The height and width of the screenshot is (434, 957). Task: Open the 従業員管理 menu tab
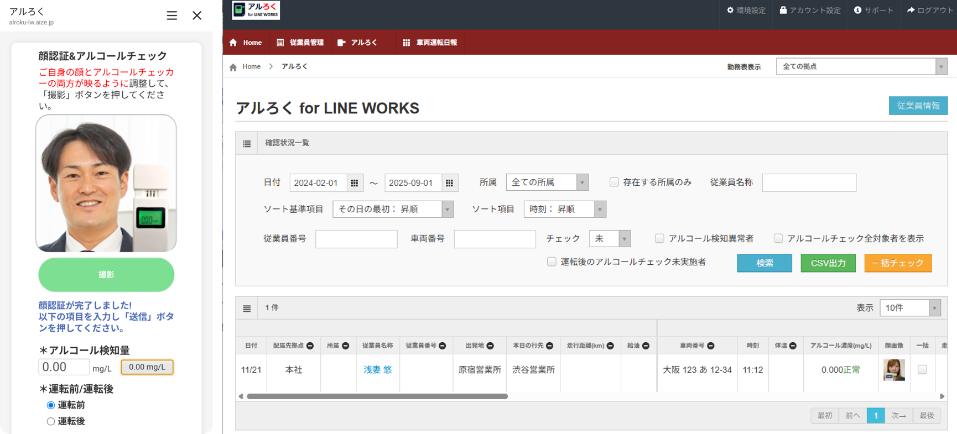coord(300,43)
